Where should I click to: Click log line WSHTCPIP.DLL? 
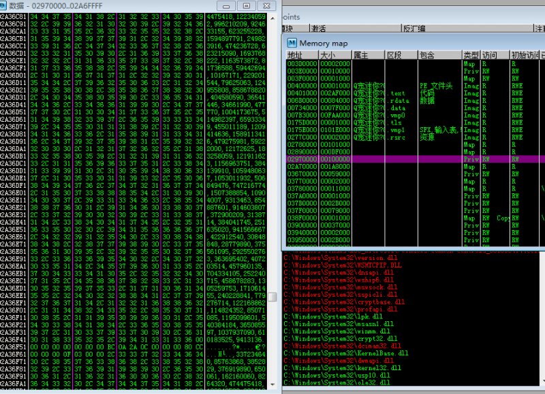point(343,265)
